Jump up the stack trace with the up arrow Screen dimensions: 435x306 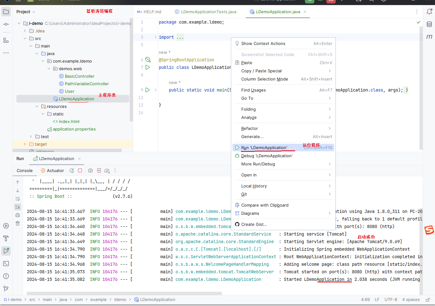click(18, 182)
